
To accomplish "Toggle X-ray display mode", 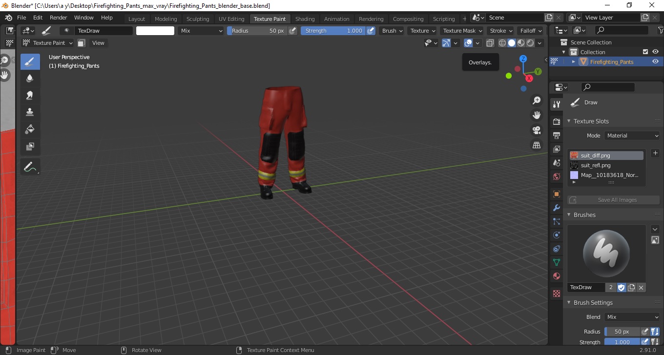I will point(491,43).
